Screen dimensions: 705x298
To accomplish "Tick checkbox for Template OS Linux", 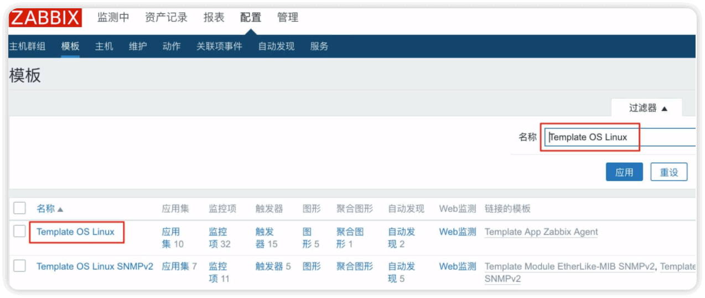I will click(x=20, y=232).
